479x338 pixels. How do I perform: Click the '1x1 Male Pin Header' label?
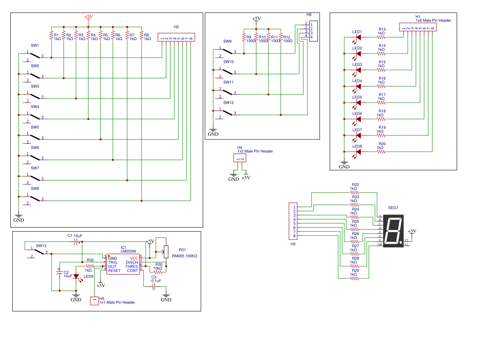click(117, 302)
